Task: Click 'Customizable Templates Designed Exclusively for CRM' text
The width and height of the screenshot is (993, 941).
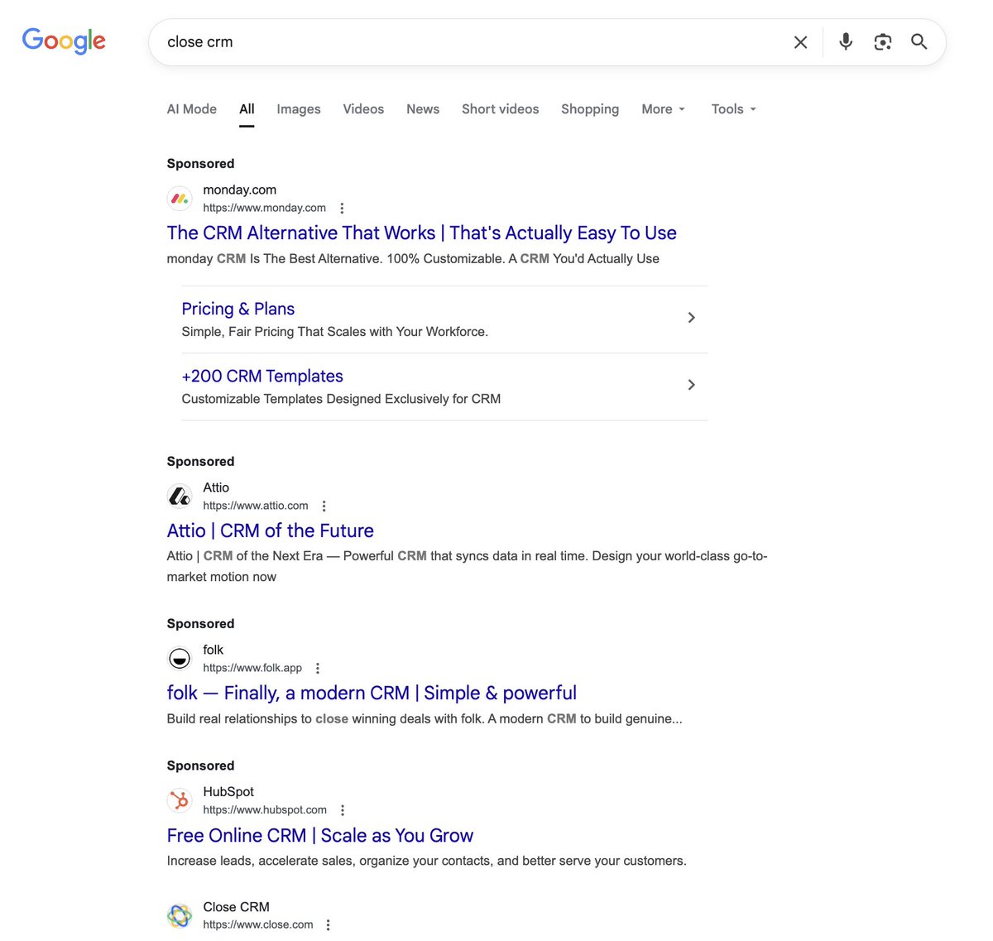Action: pos(341,399)
